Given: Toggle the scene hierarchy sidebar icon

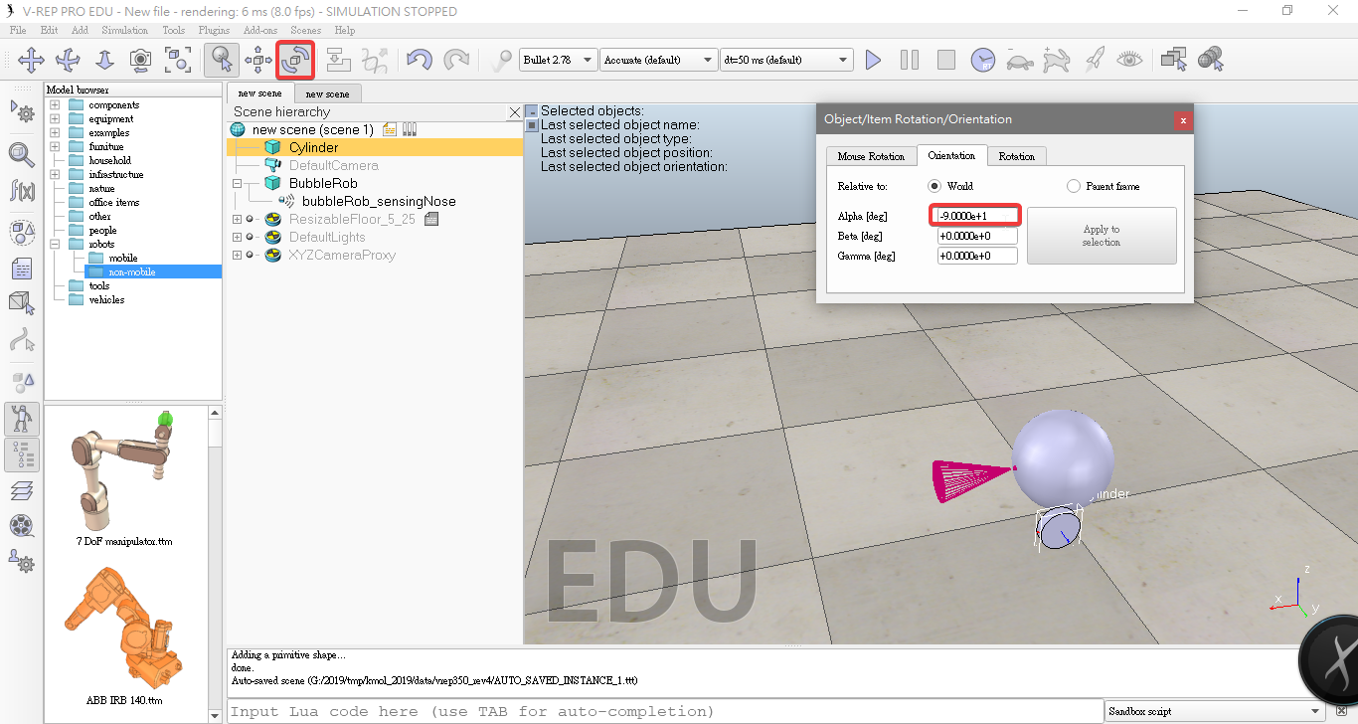Looking at the screenshot, I should 22,455.
